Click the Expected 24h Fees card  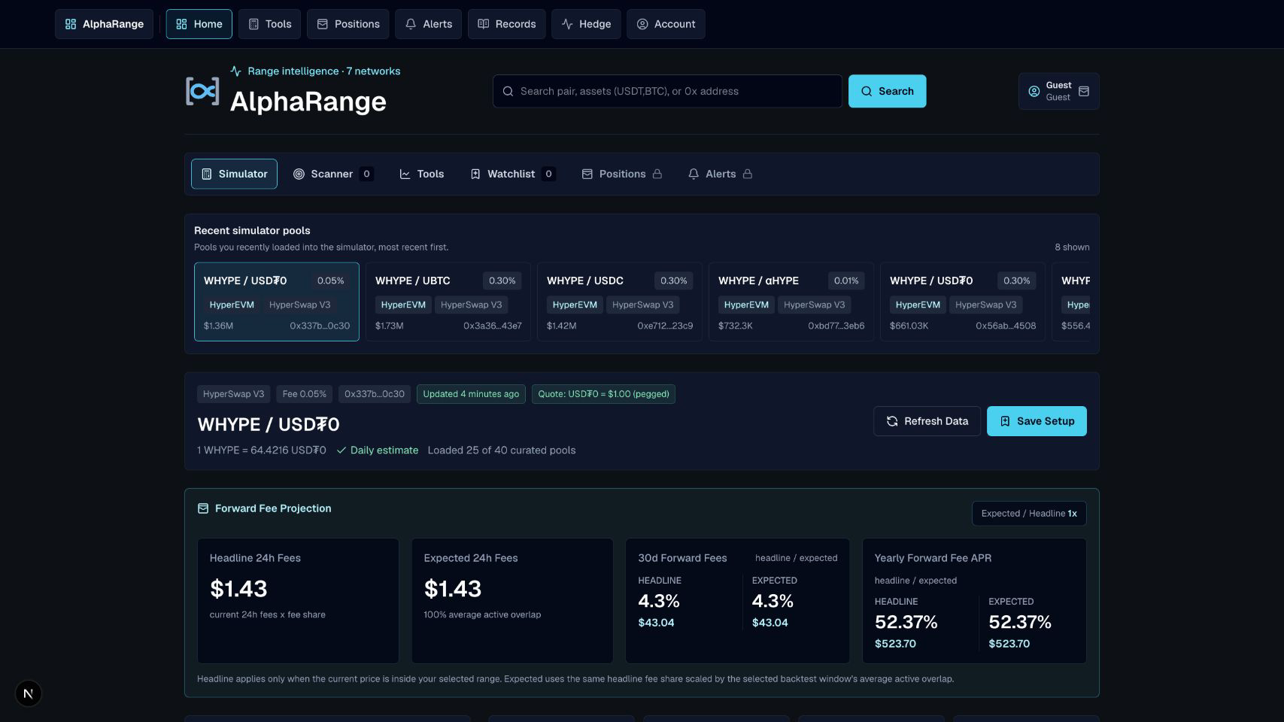[x=512, y=601]
